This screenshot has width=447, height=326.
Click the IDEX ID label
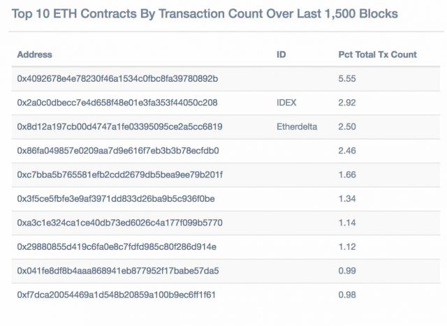pos(286,103)
